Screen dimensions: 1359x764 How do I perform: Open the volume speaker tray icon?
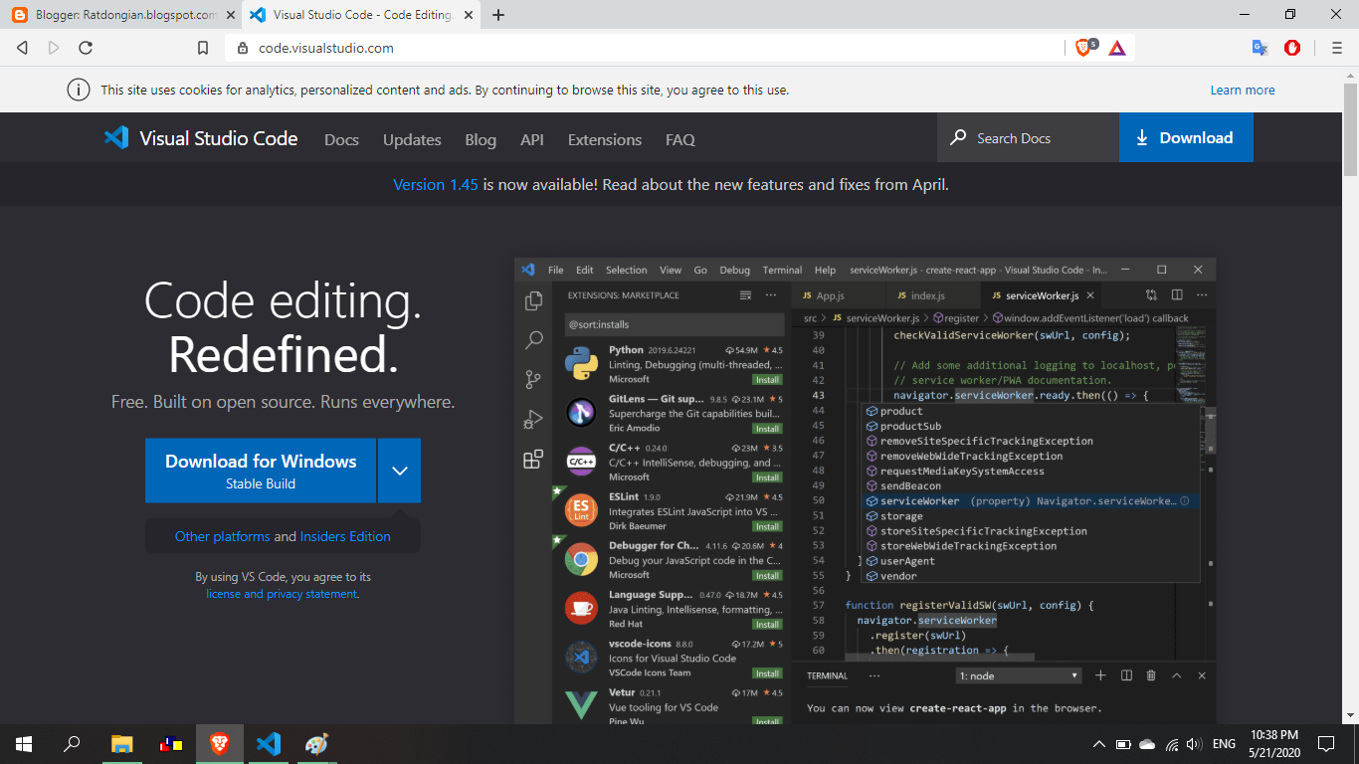click(x=1195, y=744)
